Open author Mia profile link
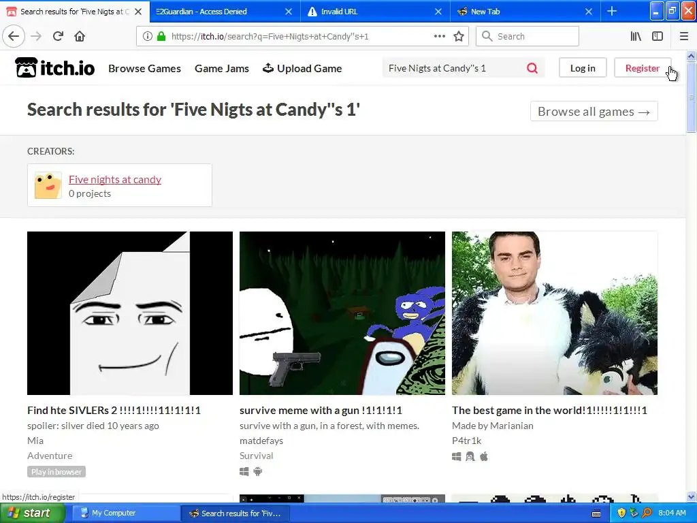 (x=35, y=441)
